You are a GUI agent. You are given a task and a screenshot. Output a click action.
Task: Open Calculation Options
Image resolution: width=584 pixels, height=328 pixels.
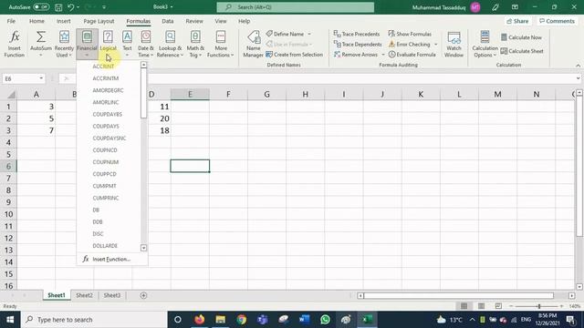tap(485, 44)
